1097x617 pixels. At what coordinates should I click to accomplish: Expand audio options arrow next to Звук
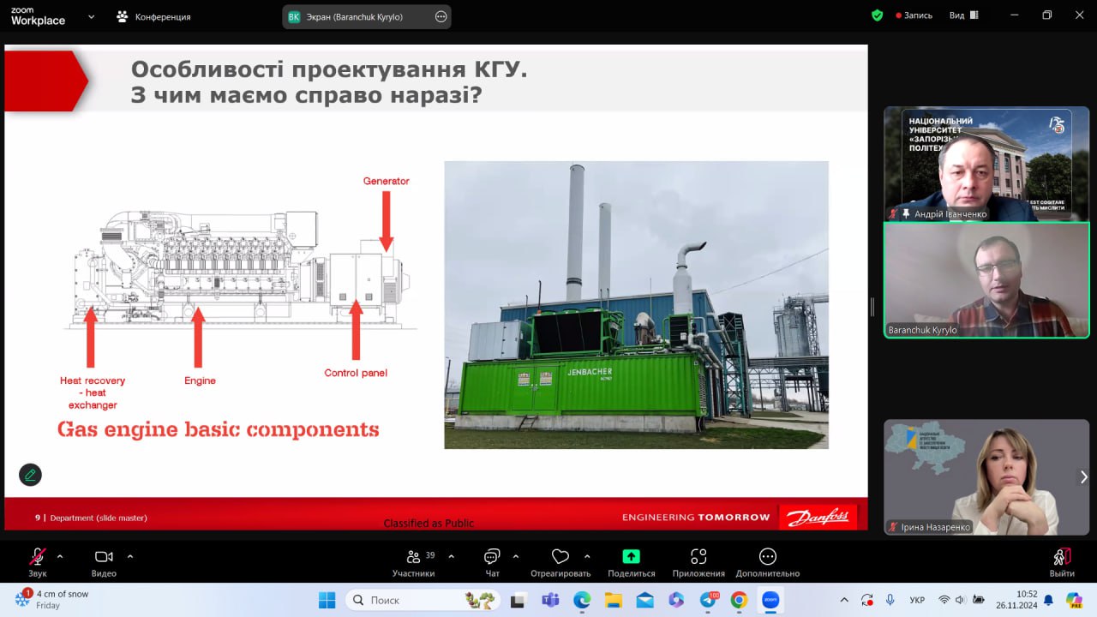pyautogui.click(x=60, y=556)
